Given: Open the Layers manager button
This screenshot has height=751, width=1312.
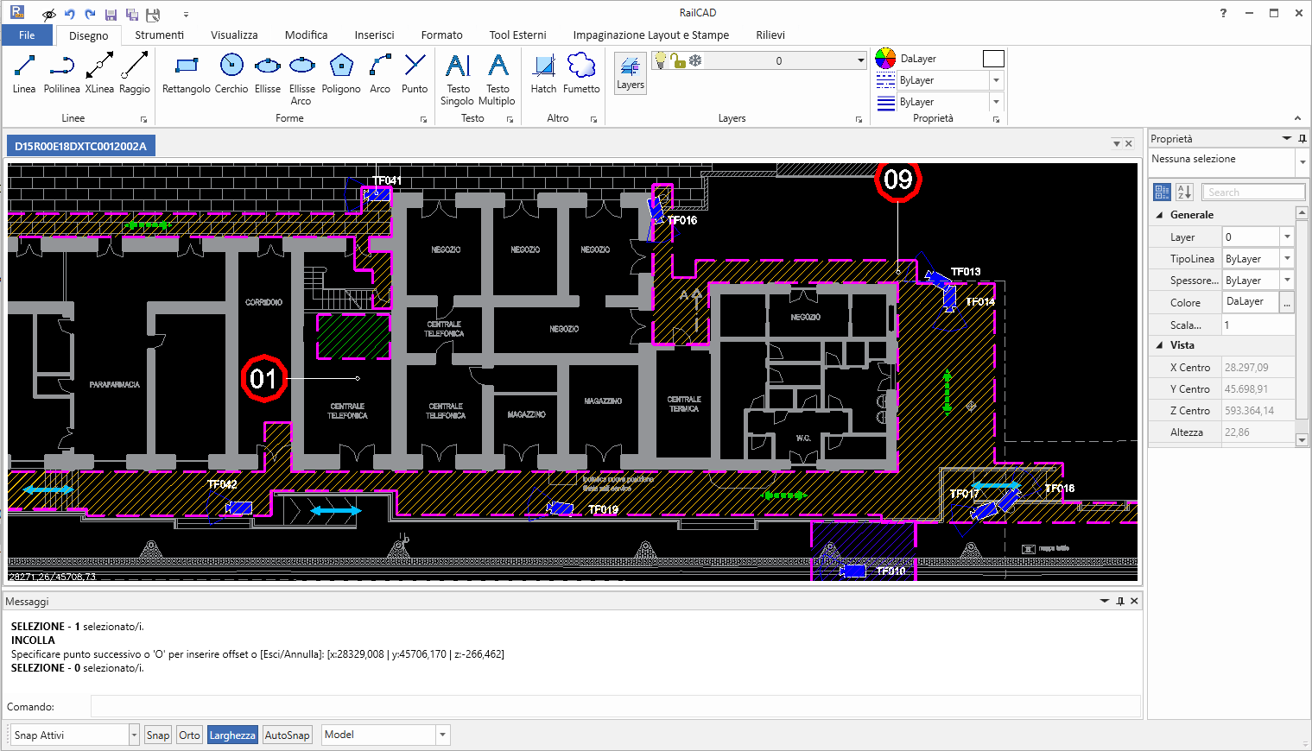Looking at the screenshot, I should 631,73.
